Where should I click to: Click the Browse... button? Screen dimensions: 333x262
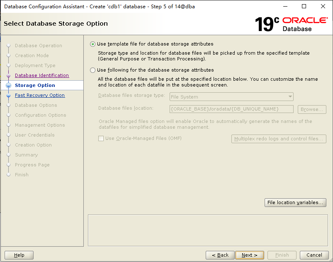point(312,109)
